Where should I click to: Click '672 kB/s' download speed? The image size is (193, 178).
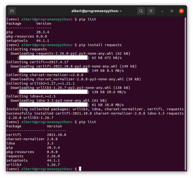pyautogui.click(x=113, y=58)
